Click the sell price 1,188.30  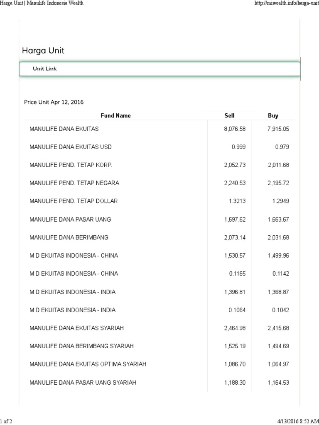pos(235,382)
